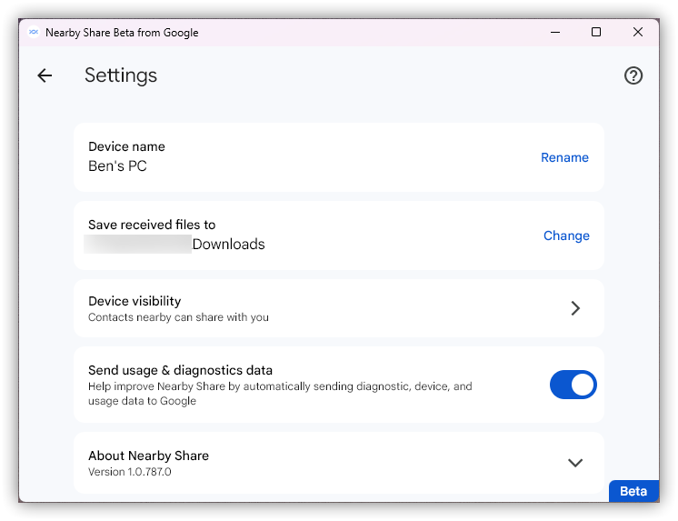The image size is (678, 521).
Task: Click the Nearby Share logo in title bar
Action: 34,33
